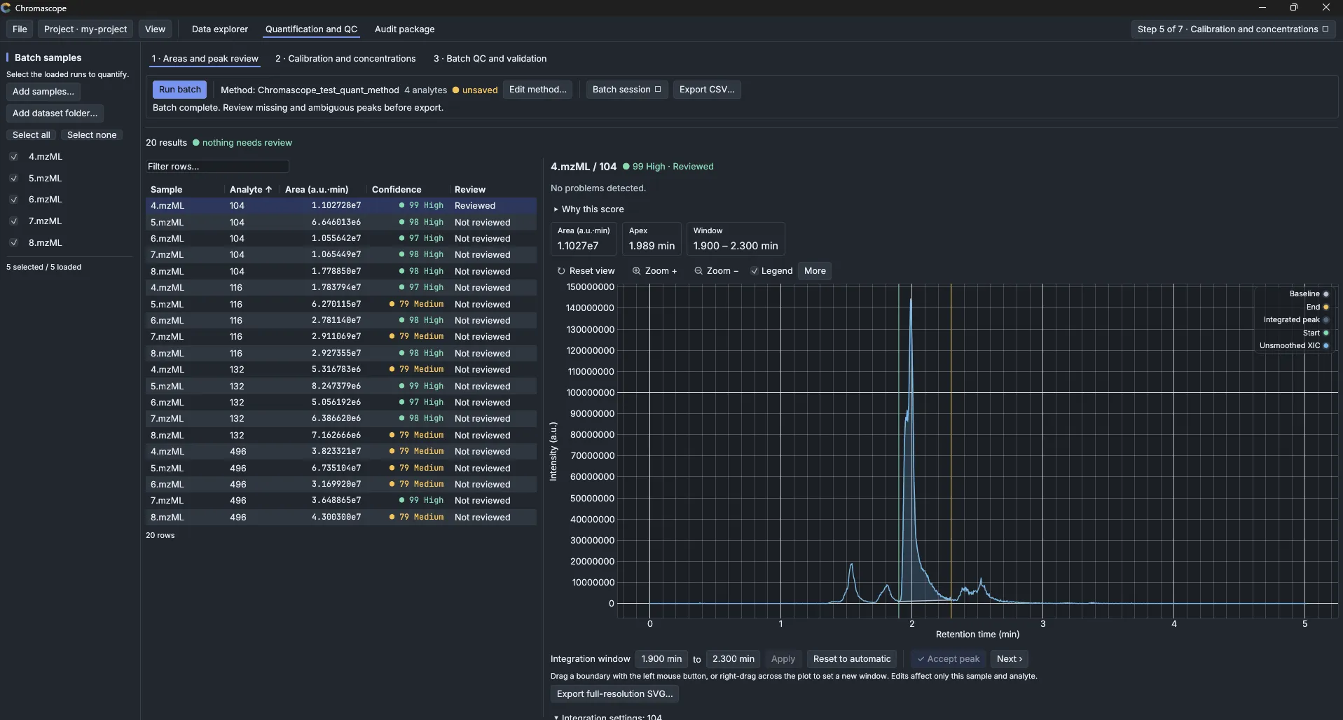Image resolution: width=1343 pixels, height=720 pixels.
Task: Switch to the Data explorer tab
Action: click(x=220, y=29)
